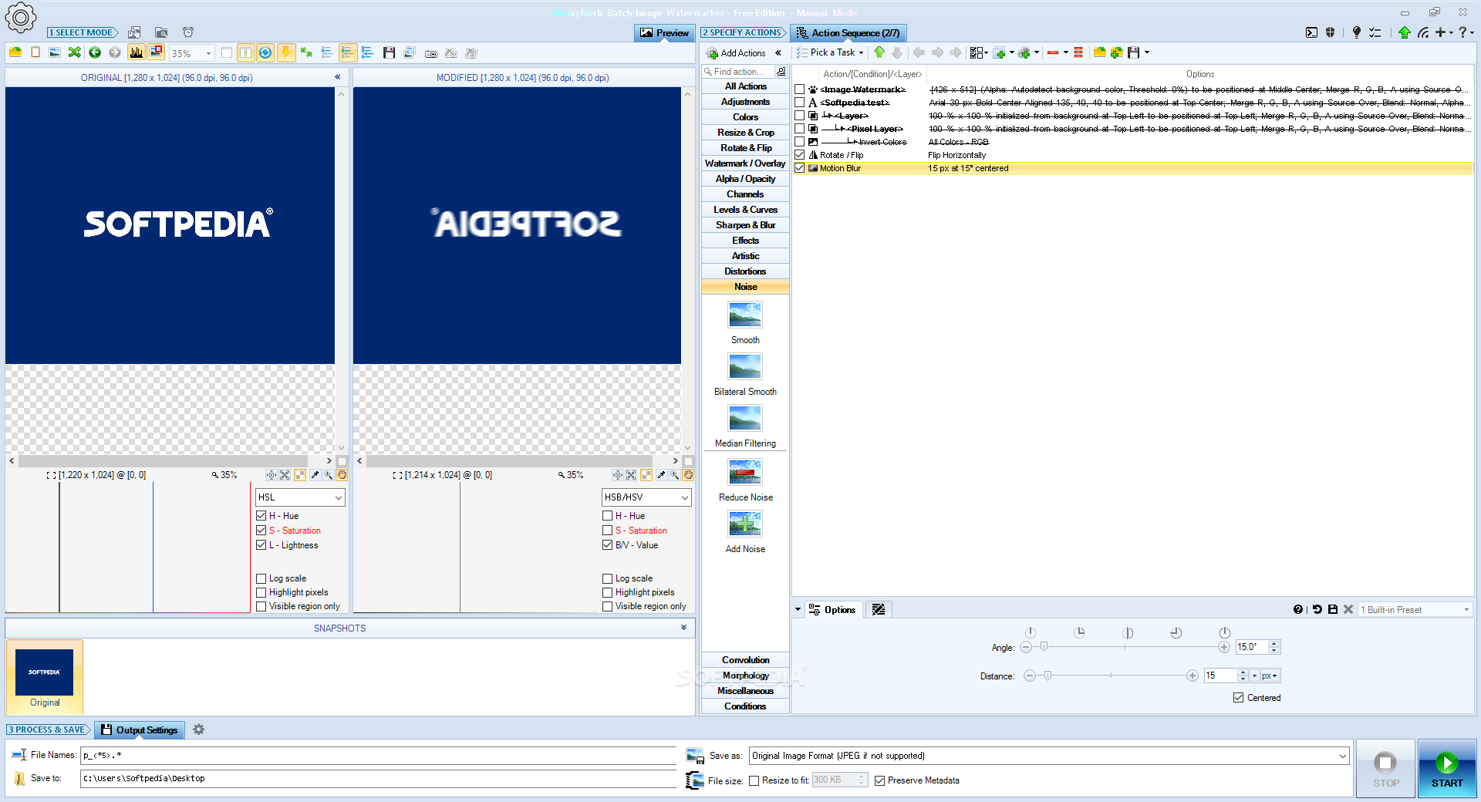Image resolution: width=1481 pixels, height=802 pixels.
Task: Add the Reduce Noise action
Action: 745,480
